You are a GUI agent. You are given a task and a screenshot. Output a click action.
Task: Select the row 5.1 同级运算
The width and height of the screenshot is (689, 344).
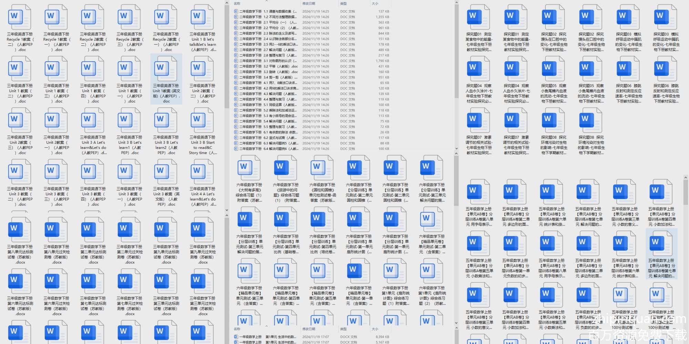312,105
